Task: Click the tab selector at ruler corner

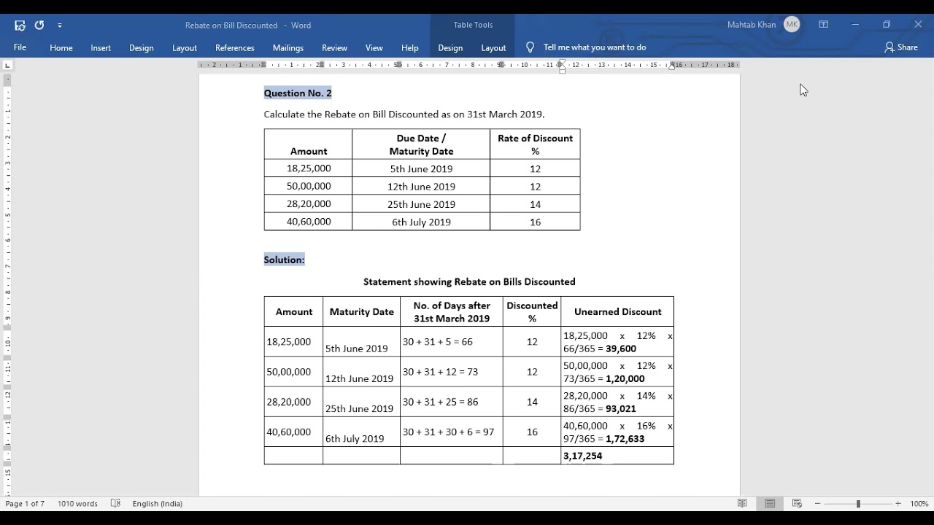Action: 7,65
